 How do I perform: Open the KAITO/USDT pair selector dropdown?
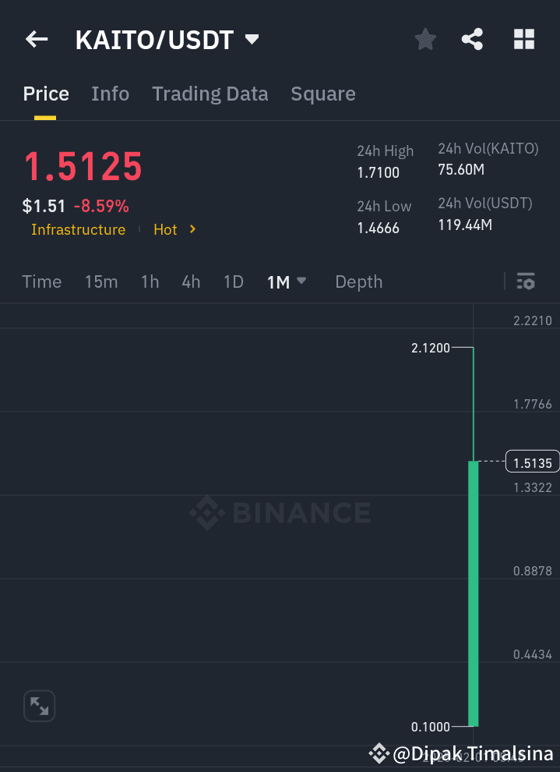pyautogui.click(x=251, y=38)
